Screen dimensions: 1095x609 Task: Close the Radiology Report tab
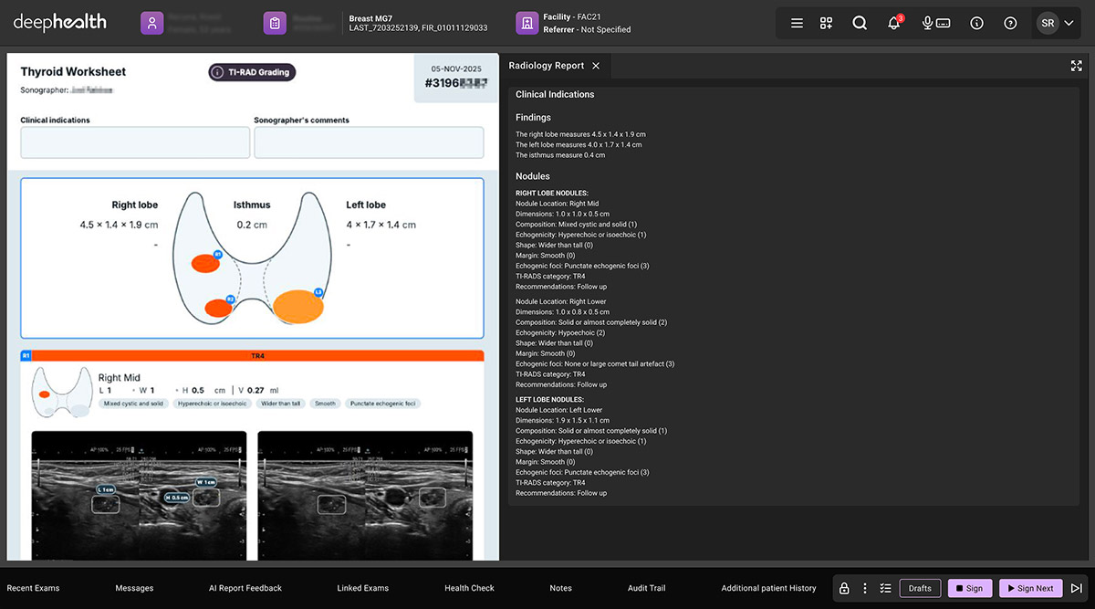[596, 66]
